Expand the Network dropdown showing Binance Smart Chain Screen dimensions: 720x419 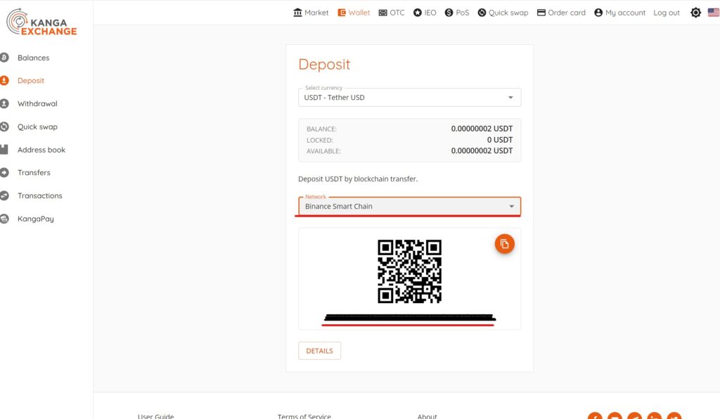pyautogui.click(x=409, y=206)
